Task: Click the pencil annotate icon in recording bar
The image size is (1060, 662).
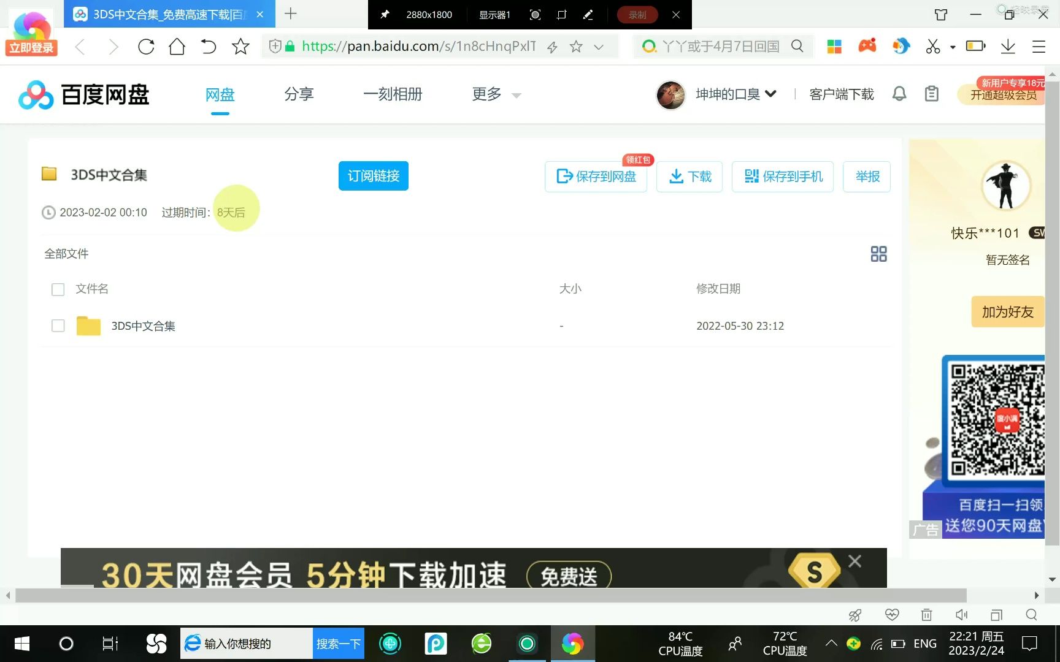Action: [588, 15]
